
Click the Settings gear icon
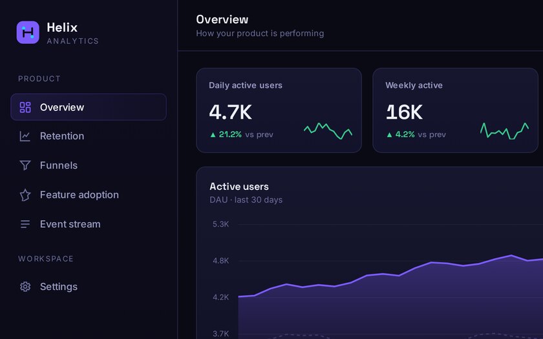click(25, 287)
